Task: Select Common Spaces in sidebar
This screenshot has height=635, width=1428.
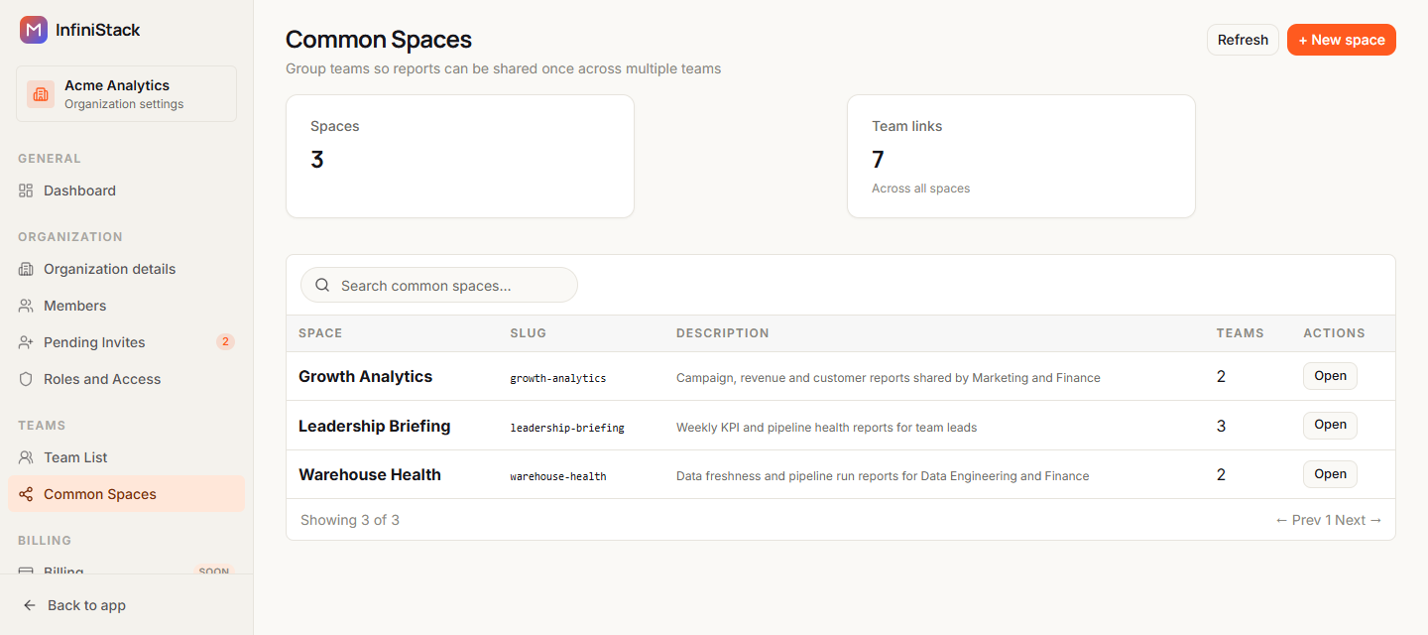Action: click(126, 494)
